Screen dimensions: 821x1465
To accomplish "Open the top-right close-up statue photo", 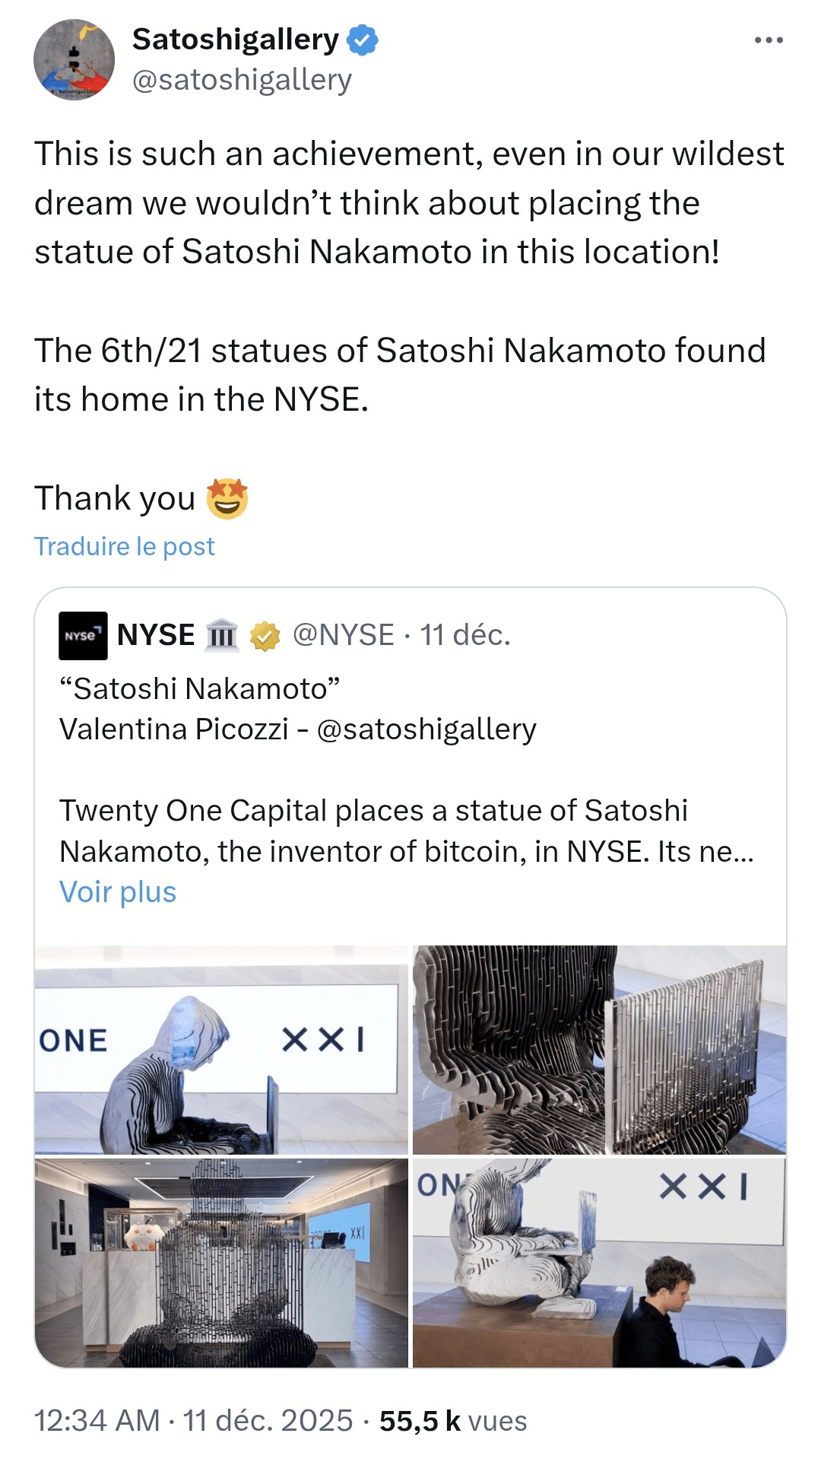I will [x=599, y=1050].
